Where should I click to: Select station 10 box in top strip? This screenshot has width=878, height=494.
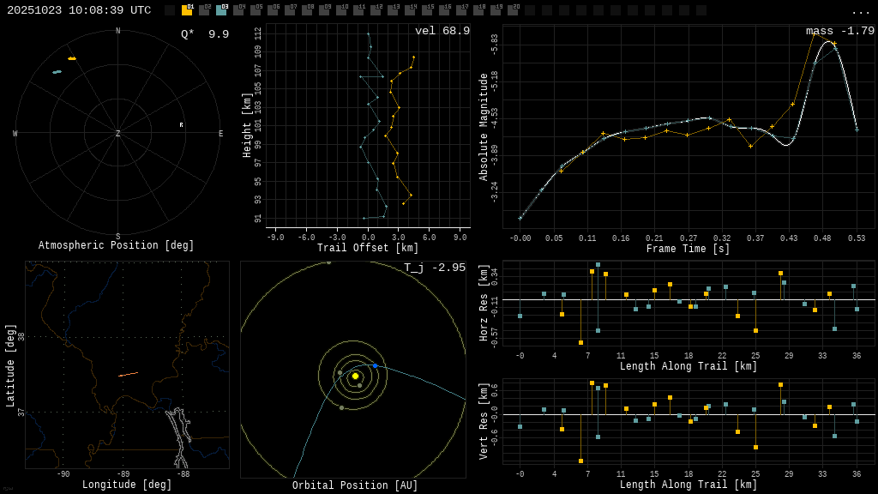[x=341, y=10]
